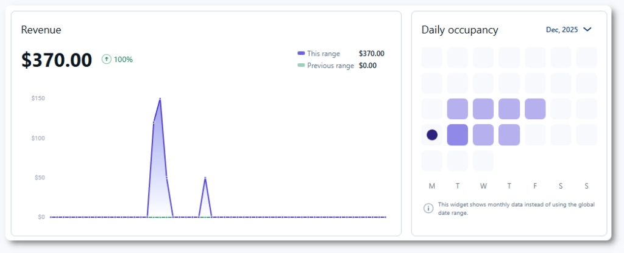The width and height of the screenshot is (624, 253).
Task: Open the Dec, 2025 month dropdown
Action: click(x=569, y=29)
